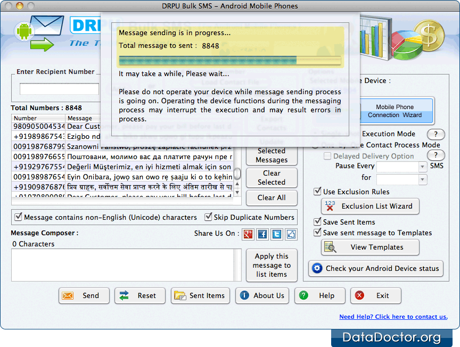Screen dimensions: 460x347
Task: Toggle Save Sent Items checkbox
Action: (317, 221)
